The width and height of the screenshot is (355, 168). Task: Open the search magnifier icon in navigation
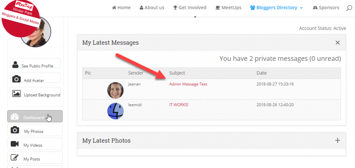tap(349, 8)
